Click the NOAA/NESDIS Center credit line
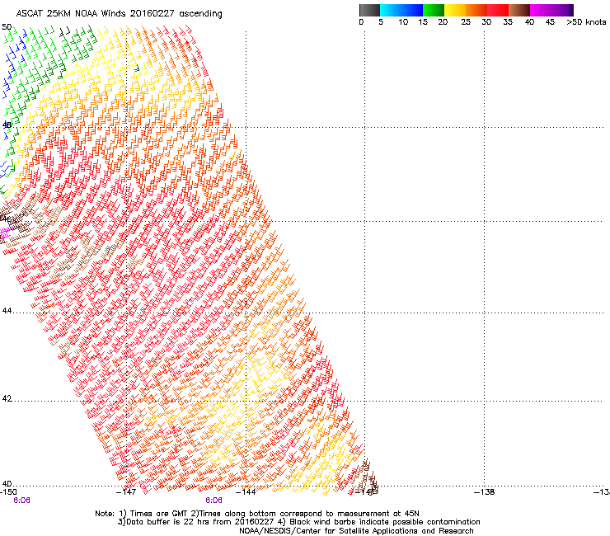Viewport: 610px width, 536px height. [356, 531]
